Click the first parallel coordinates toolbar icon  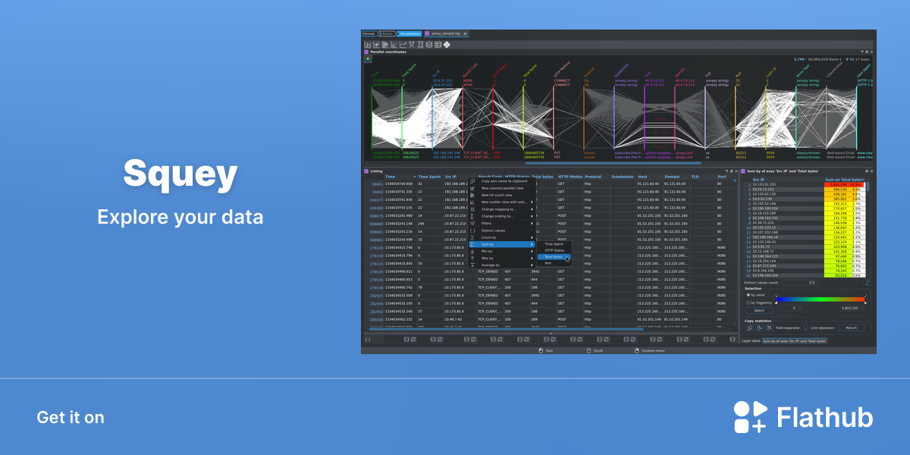click(x=367, y=45)
